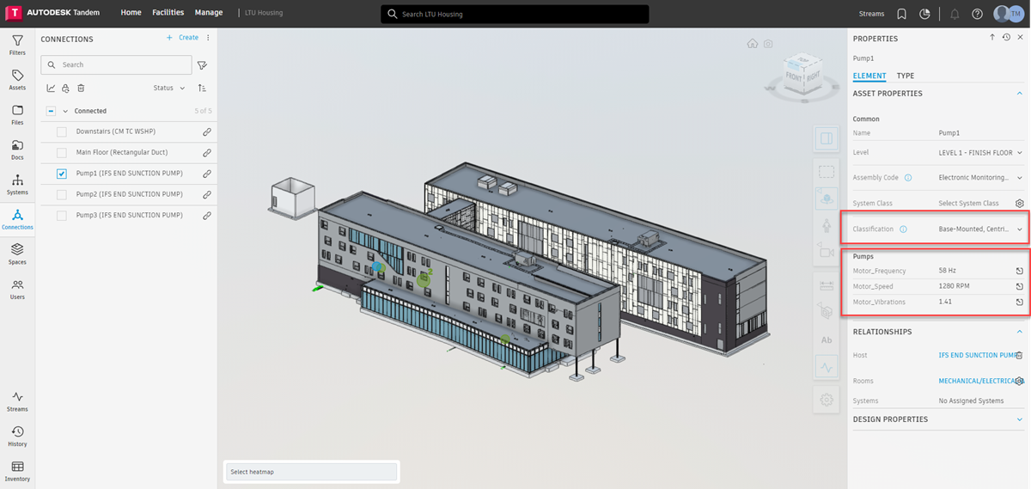Check the Main Floor connection checkbox
The height and width of the screenshot is (489, 1031).
62,152
